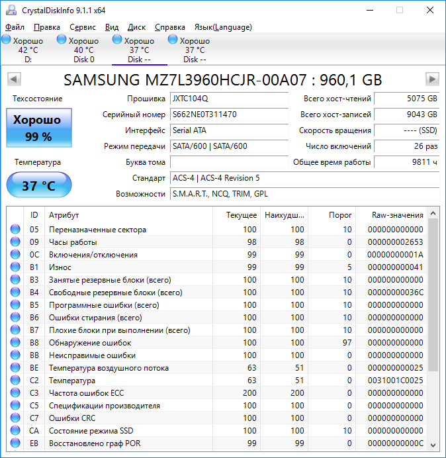Click total host reads value 5075 GB
Image resolution: width=446 pixels, height=458 pixels.
pos(406,99)
